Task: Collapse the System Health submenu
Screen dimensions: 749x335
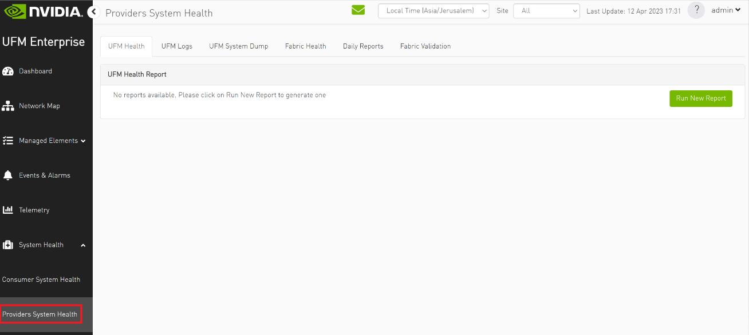Action: click(83, 245)
